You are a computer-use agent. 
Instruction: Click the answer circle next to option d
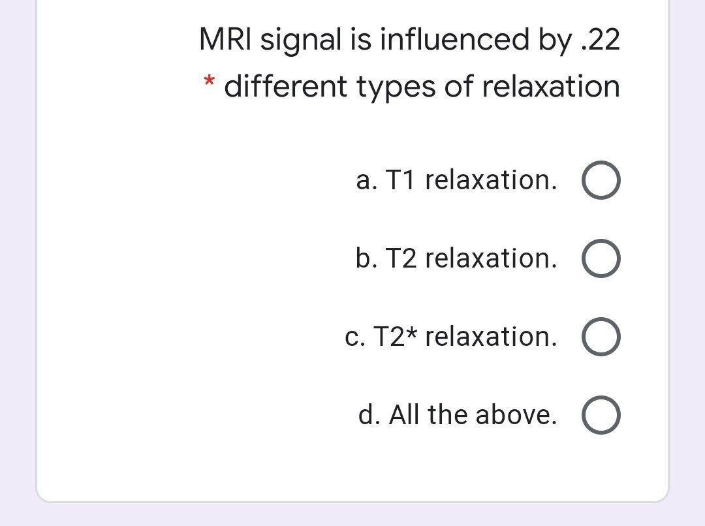click(601, 414)
